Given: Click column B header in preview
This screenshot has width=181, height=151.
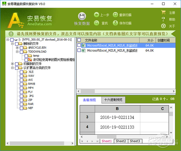Looking at the screenshot, I should (117, 109).
